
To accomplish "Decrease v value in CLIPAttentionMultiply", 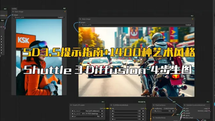I will 113,117.
